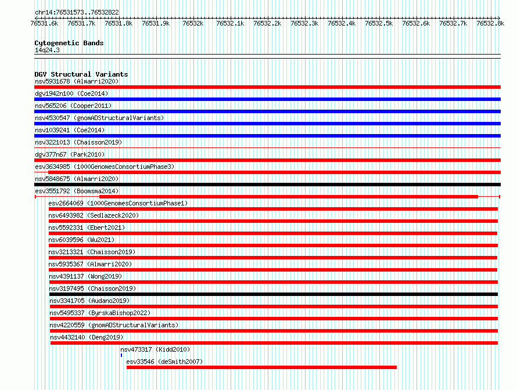Open nsv565206 (Cooper2011) variant details
Screen dimensions: 517x390
(73, 106)
